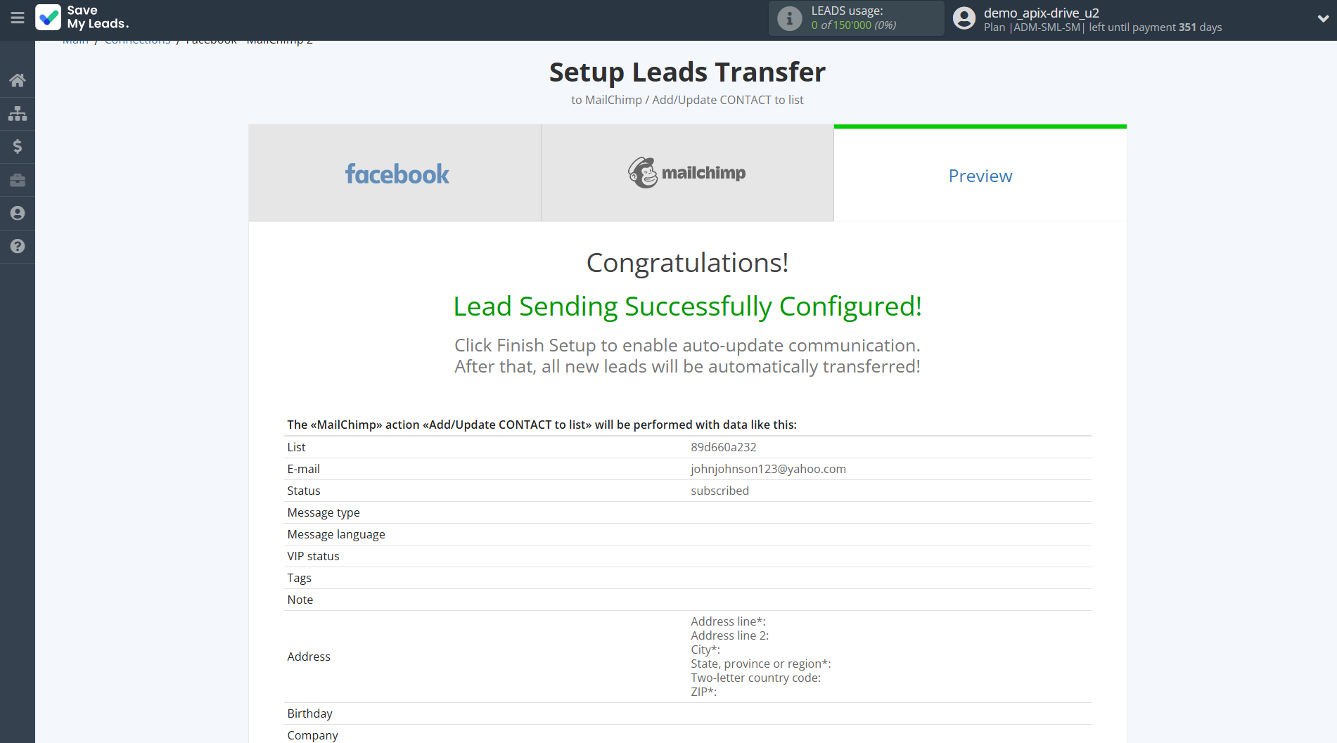Click the johnjohnson123@yahoo.com email value
The width and height of the screenshot is (1337, 743).
pos(768,469)
